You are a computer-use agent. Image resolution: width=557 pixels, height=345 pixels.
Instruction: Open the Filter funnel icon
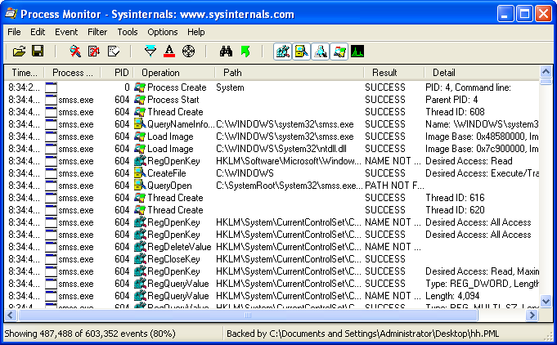click(x=150, y=52)
